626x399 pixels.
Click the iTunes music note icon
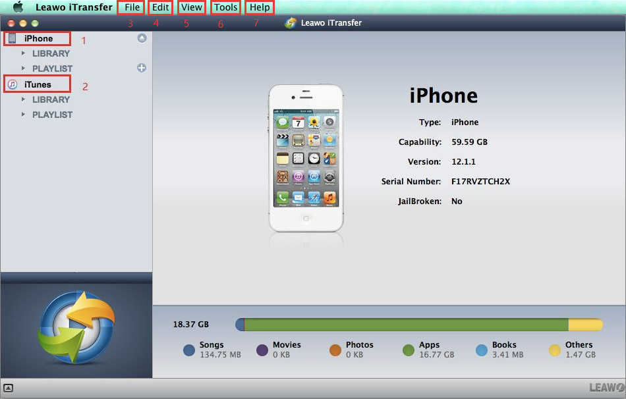(12, 84)
